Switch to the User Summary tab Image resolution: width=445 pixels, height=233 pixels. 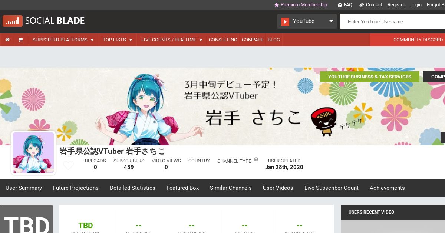coord(24,188)
